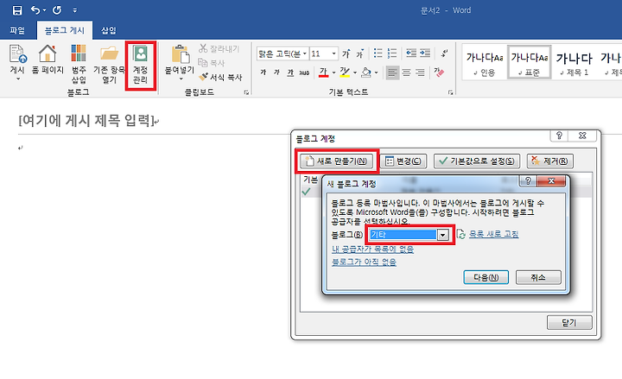
Task: Toggle bold formatting
Action: pyautogui.click(x=263, y=73)
